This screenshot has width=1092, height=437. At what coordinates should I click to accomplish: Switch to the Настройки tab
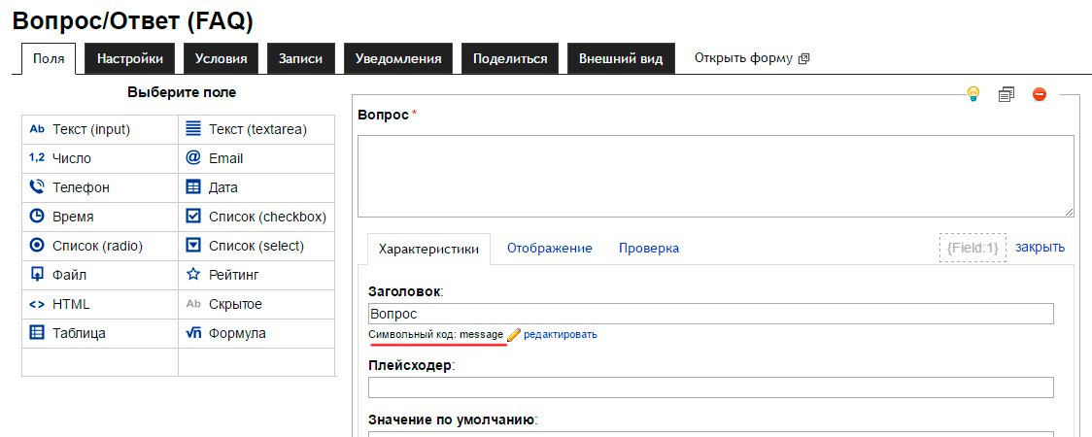(x=129, y=58)
